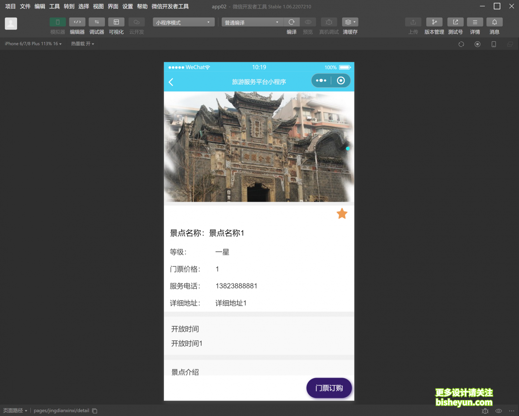Click the 景点介绍 section heading
This screenshot has height=416, width=519.
tap(185, 372)
